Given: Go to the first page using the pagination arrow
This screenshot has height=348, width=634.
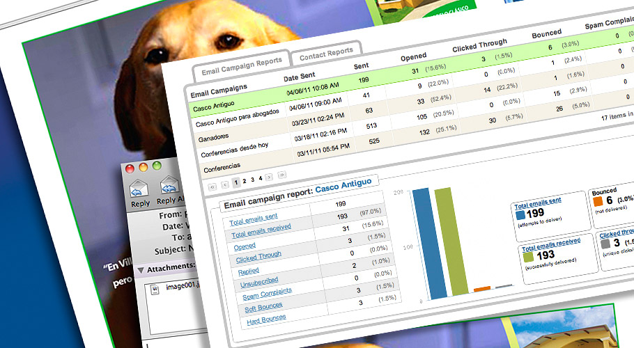Looking at the screenshot, I should tap(212, 187).
